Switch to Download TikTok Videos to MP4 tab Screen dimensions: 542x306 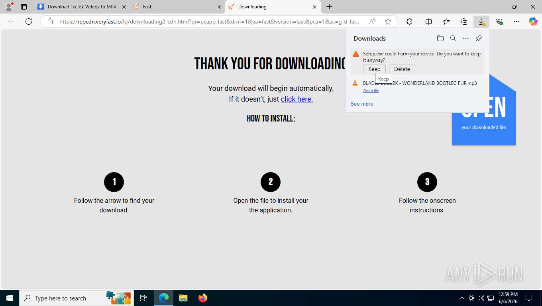82,7
